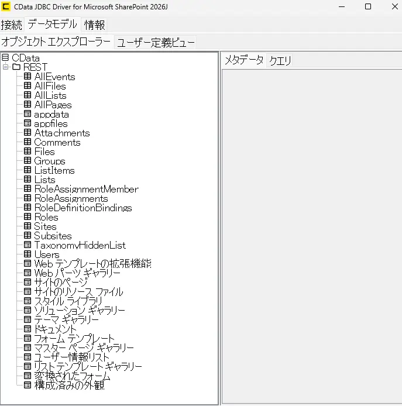Click the TaxonomyHiddenList view icon

(28, 245)
